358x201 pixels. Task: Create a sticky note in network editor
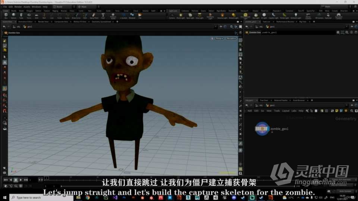tap(337, 111)
